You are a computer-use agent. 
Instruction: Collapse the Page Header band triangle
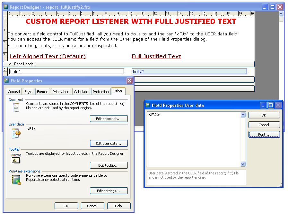click(x=10, y=64)
